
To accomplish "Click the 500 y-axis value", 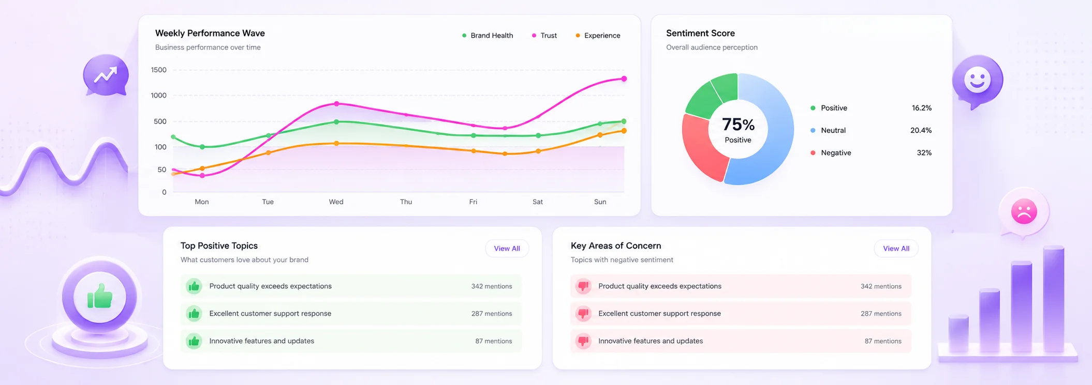I will tap(160, 122).
